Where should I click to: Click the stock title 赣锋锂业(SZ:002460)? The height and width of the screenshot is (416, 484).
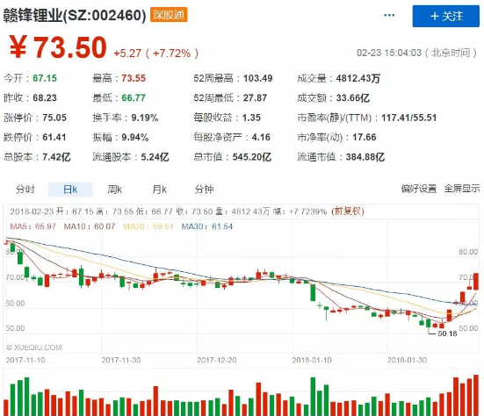(x=75, y=15)
